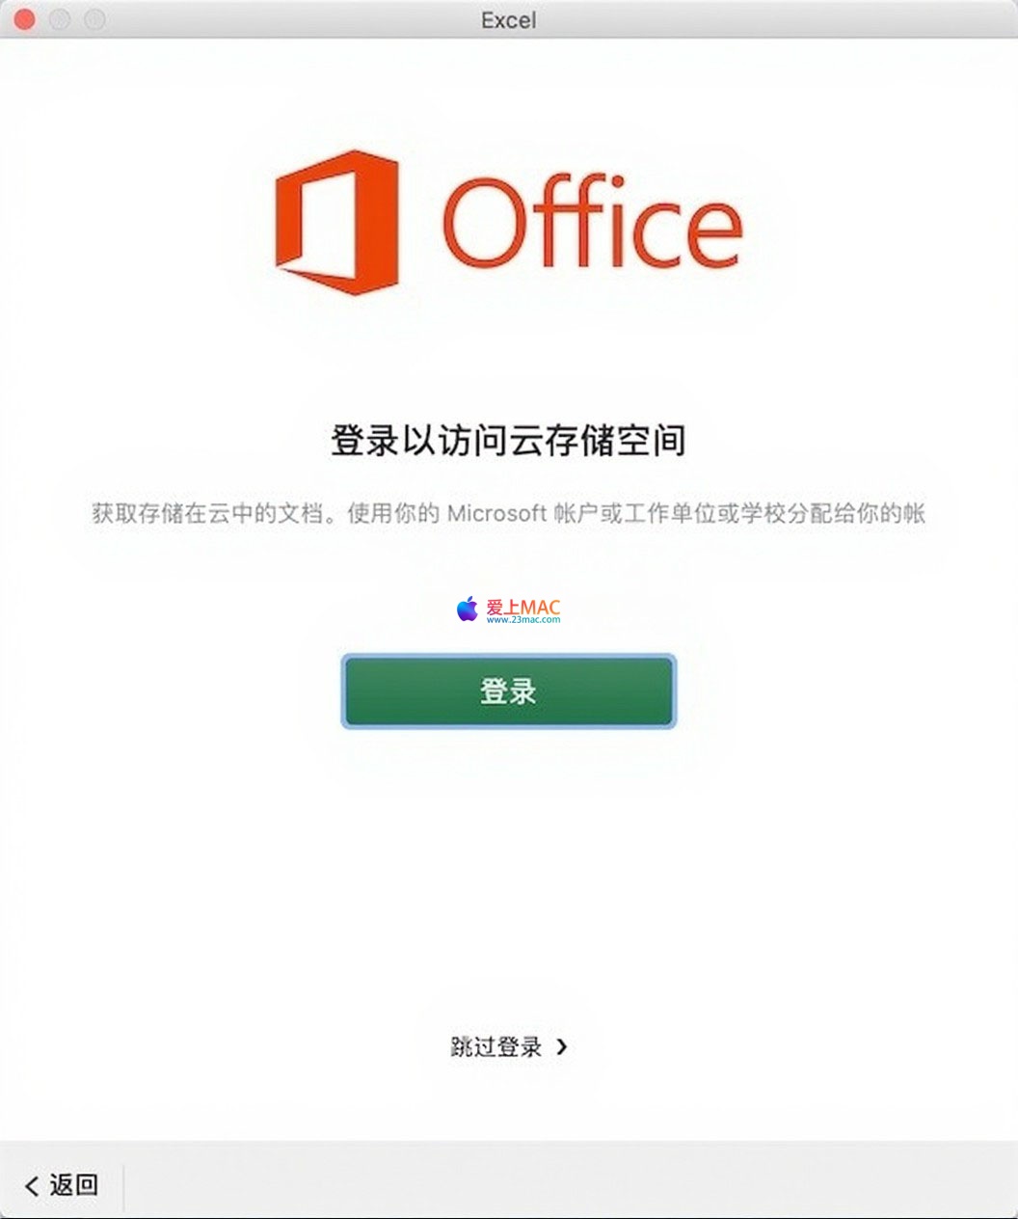Click the green 登录 sign-in button

(x=509, y=691)
